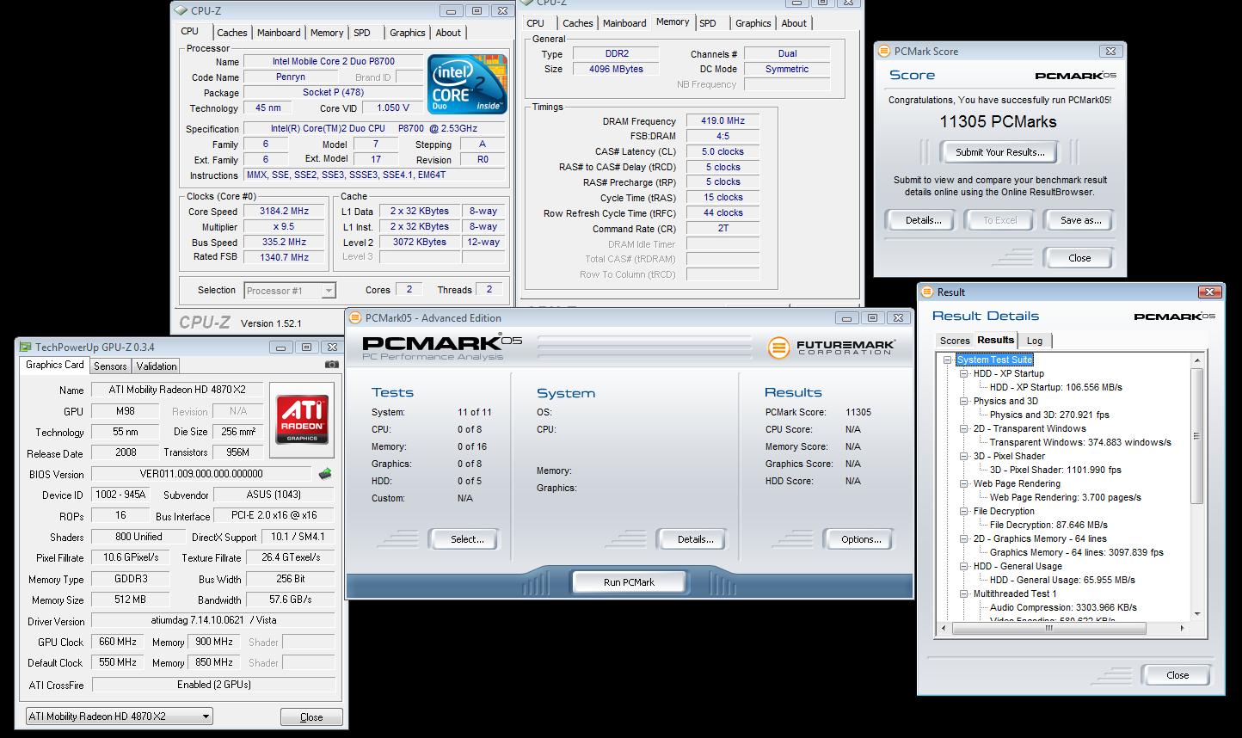This screenshot has height=738, width=1242.
Task: Click Memory Size value 4096 MBytes
Action: tap(616, 69)
